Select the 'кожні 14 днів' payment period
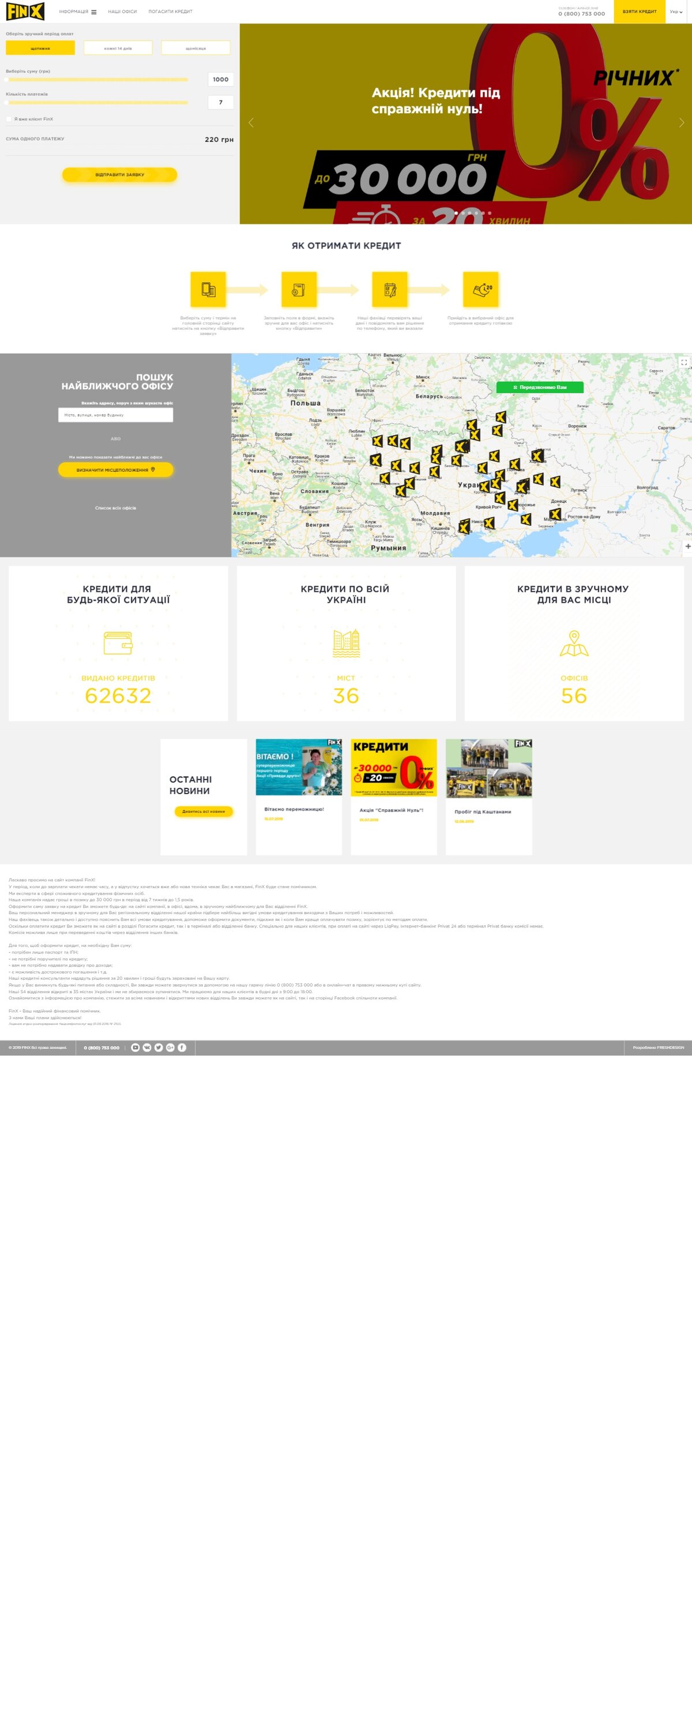 click(118, 48)
